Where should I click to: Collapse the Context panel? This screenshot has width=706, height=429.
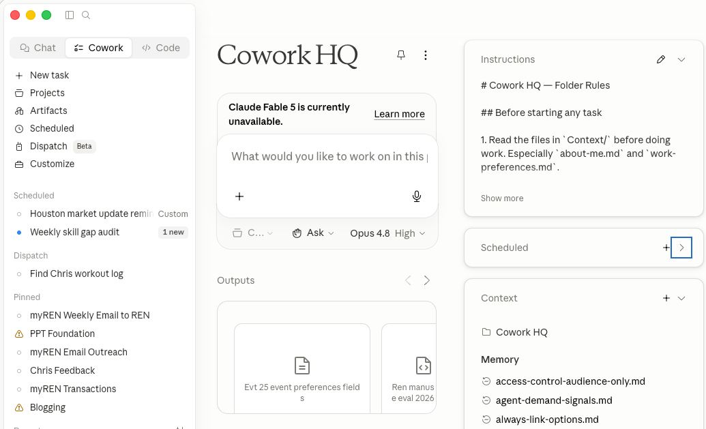[681, 298]
